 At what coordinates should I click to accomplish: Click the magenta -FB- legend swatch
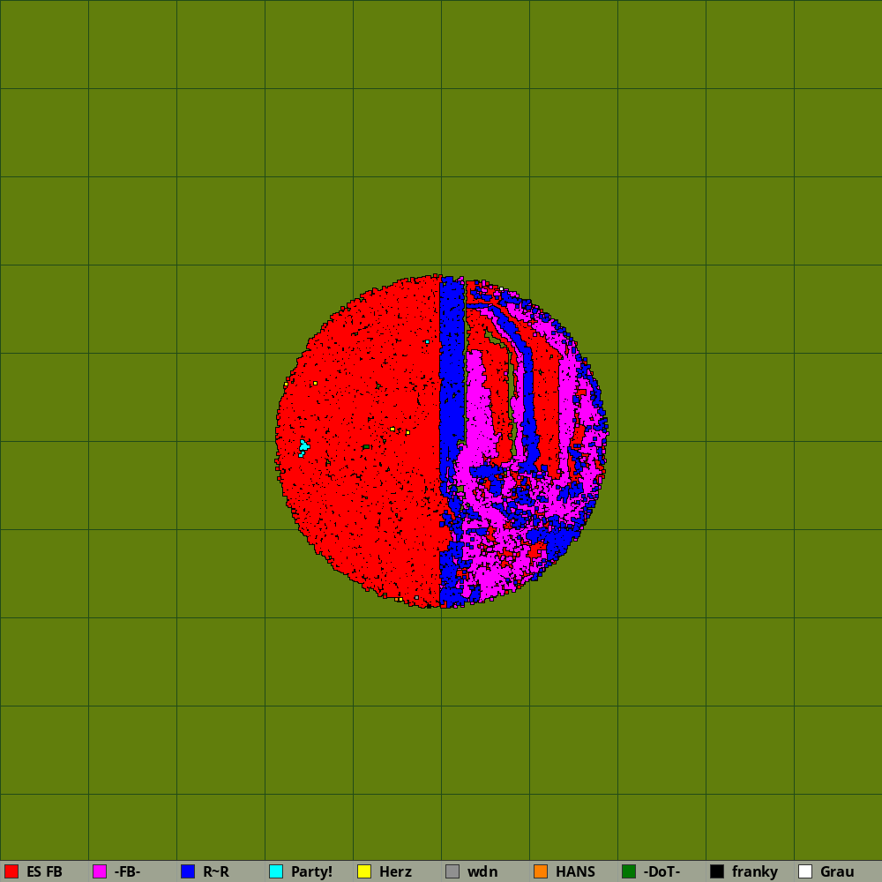(x=100, y=871)
